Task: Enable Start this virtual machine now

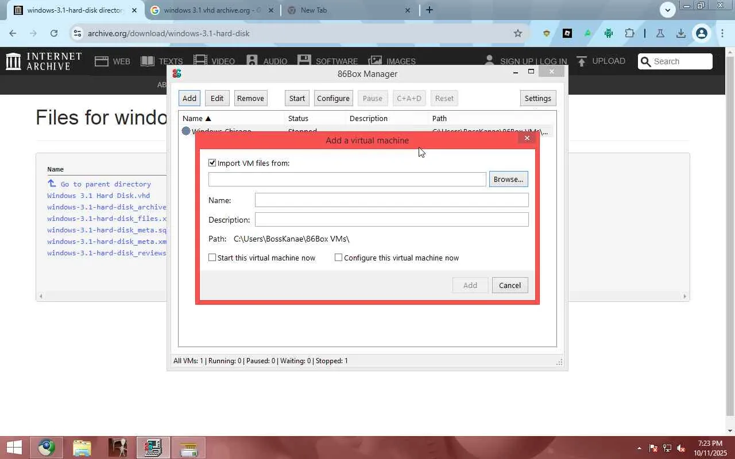Action: tap(212, 258)
